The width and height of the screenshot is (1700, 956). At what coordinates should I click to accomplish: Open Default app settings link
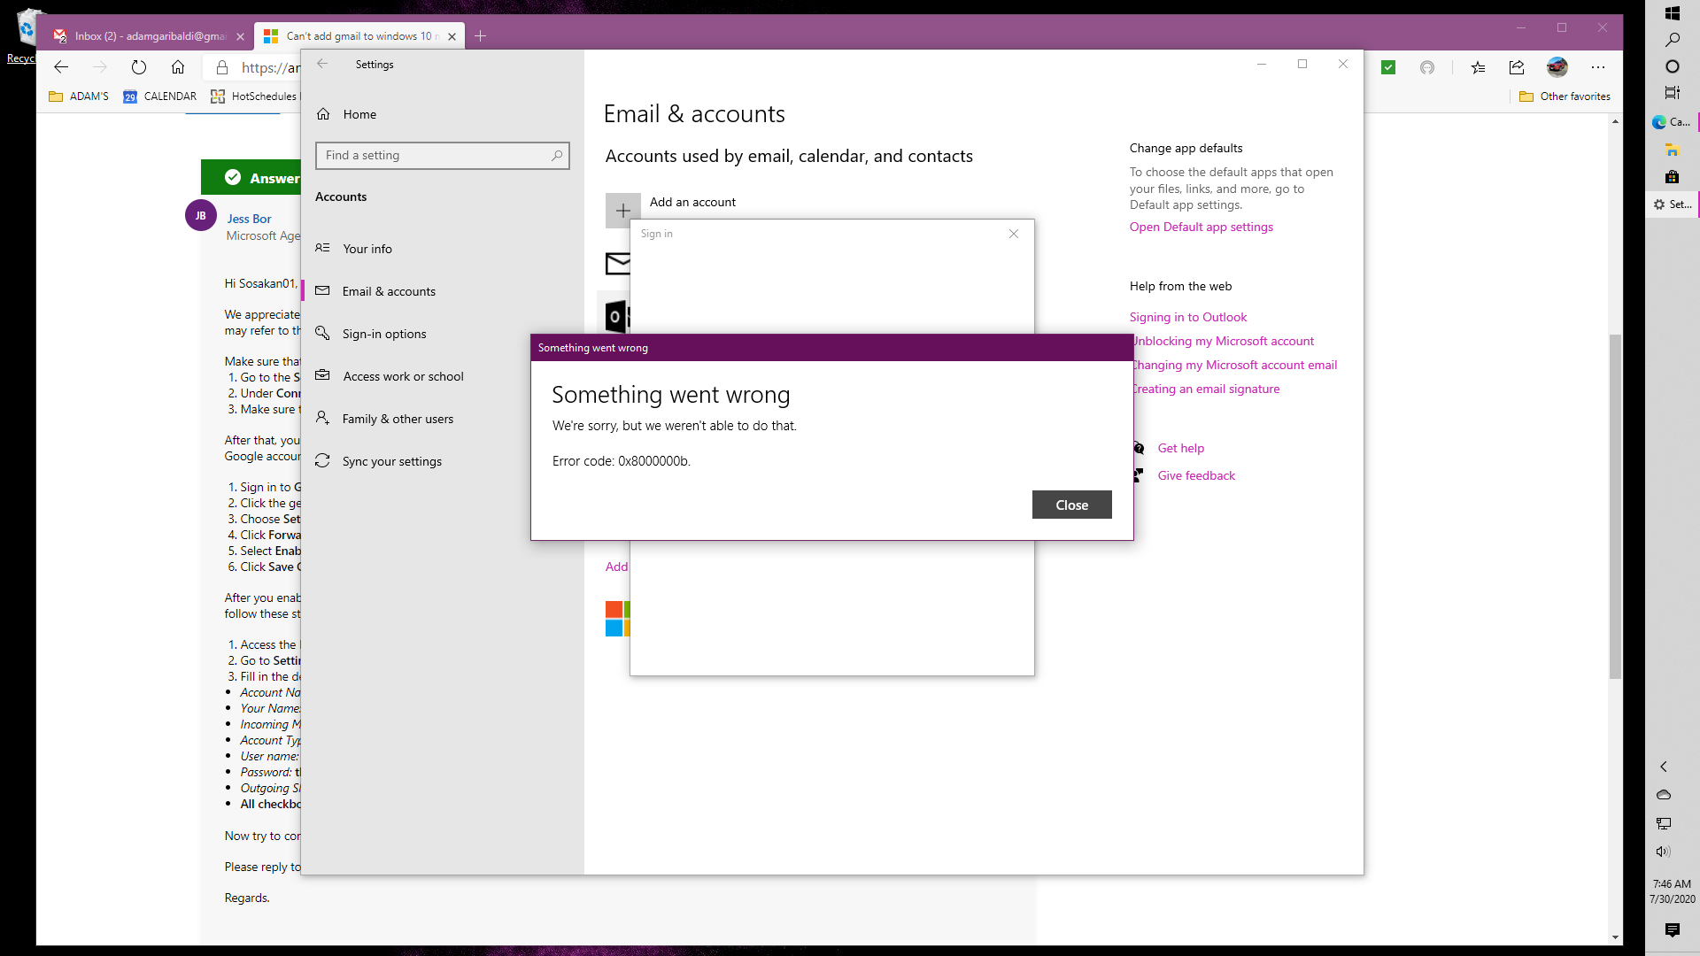tap(1201, 227)
